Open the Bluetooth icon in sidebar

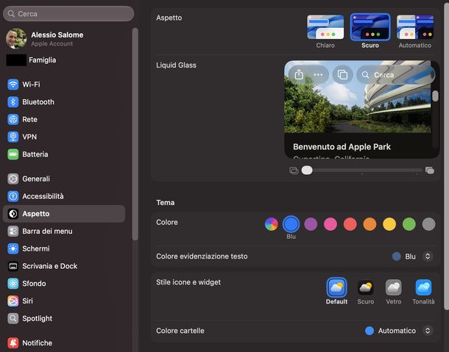13,102
